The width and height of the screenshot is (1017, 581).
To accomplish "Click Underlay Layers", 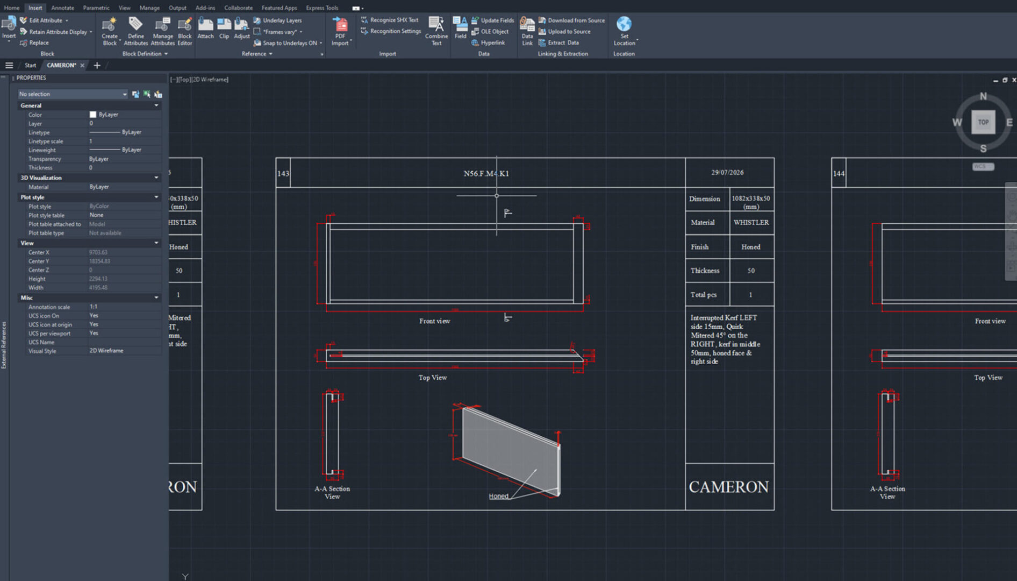I will click(x=277, y=20).
